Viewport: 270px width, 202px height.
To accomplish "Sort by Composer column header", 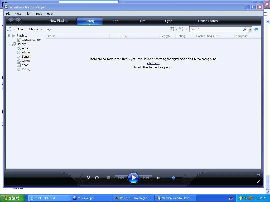I will 248,36.
